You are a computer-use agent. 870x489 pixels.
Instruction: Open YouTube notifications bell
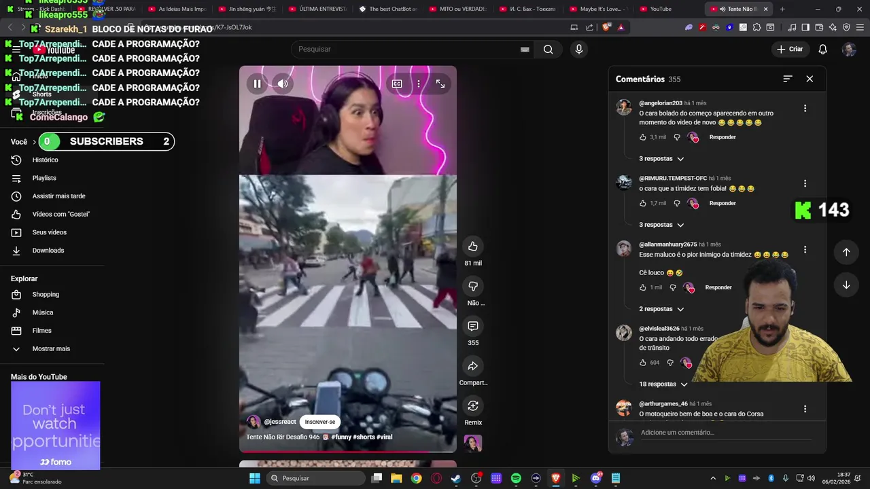pos(822,49)
